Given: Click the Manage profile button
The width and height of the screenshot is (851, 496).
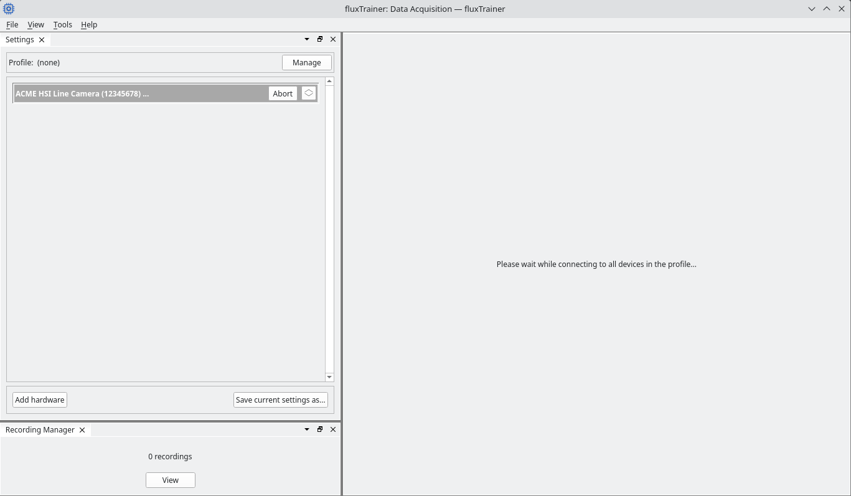Looking at the screenshot, I should point(307,62).
